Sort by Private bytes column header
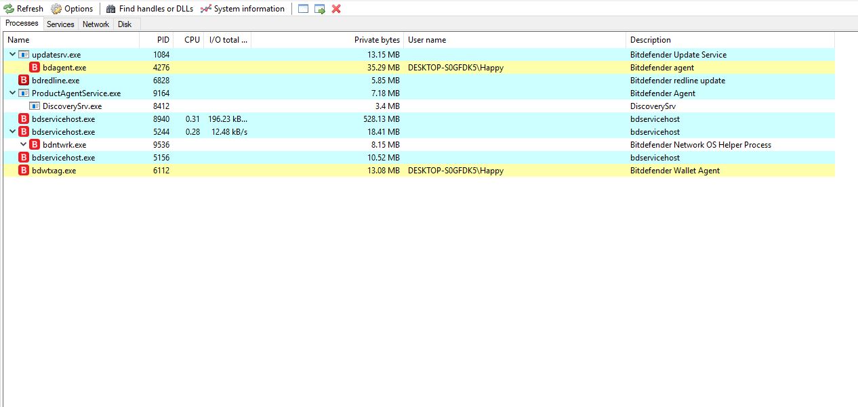Image resolution: width=858 pixels, height=407 pixels. coord(376,40)
